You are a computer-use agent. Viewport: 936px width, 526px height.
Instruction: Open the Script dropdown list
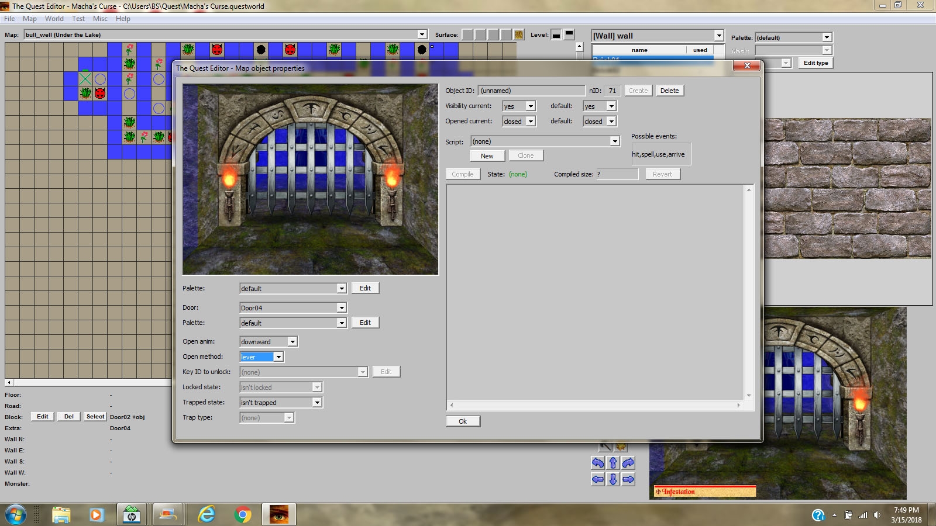(x=614, y=141)
